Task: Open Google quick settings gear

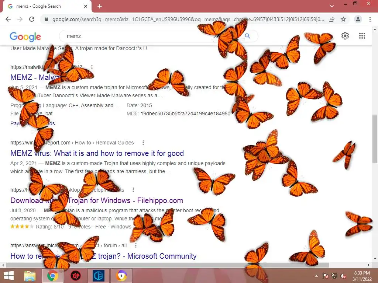Action: (345, 36)
